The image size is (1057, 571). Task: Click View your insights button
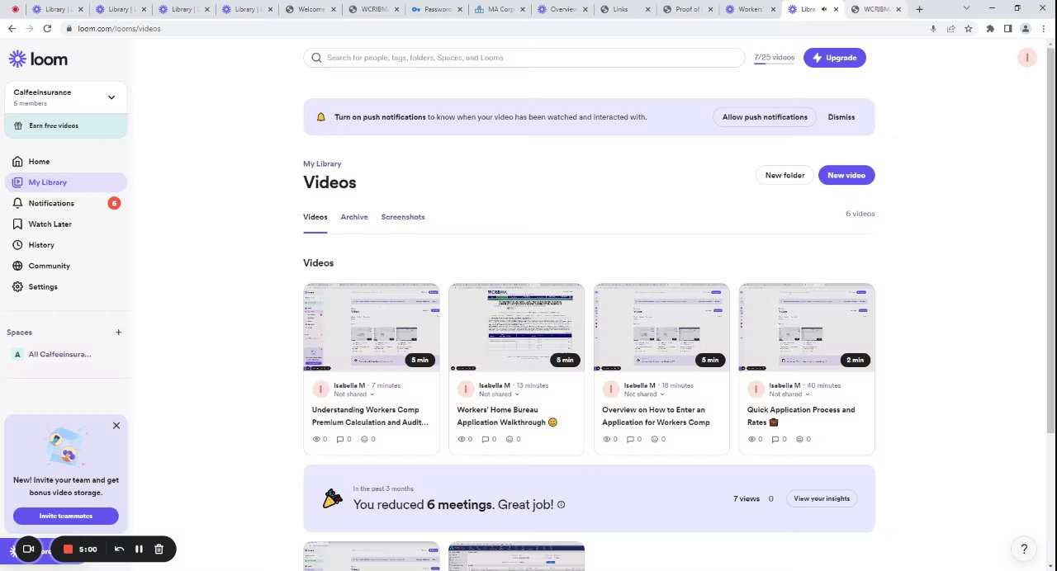coord(822,498)
